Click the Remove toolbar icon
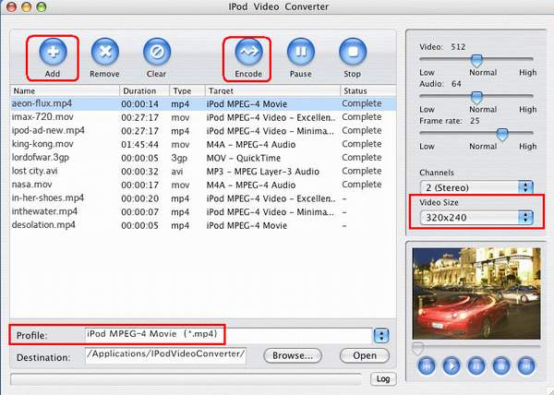554x395 pixels. click(105, 52)
